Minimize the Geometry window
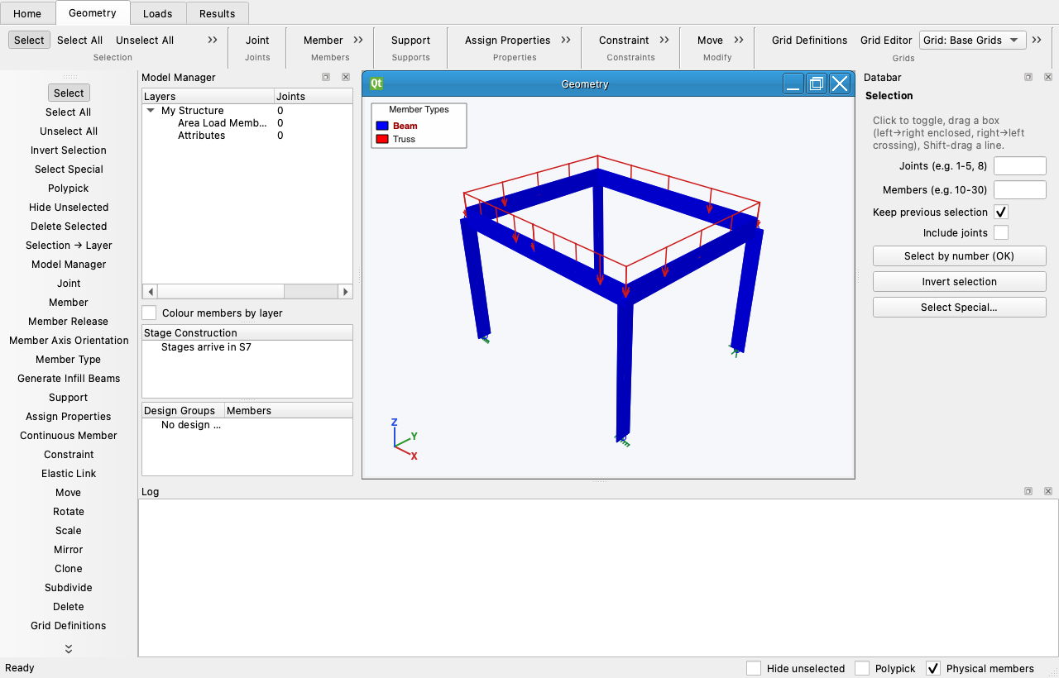 coord(793,84)
